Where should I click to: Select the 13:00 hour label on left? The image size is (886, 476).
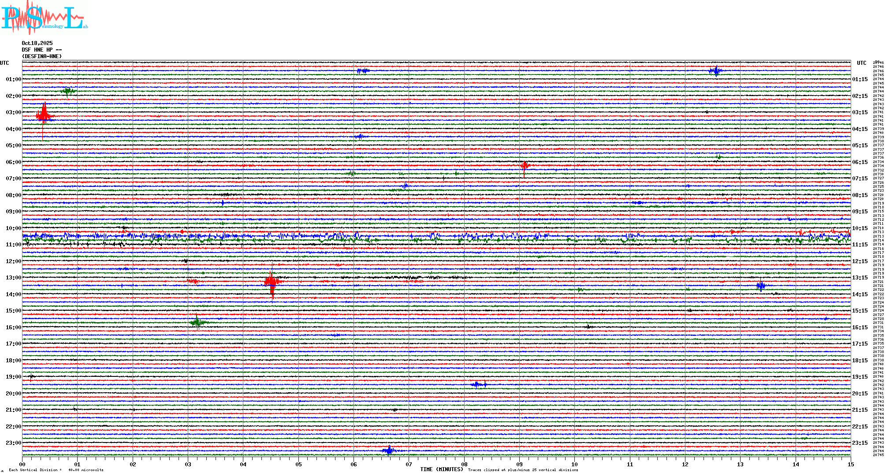pyautogui.click(x=13, y=278)
